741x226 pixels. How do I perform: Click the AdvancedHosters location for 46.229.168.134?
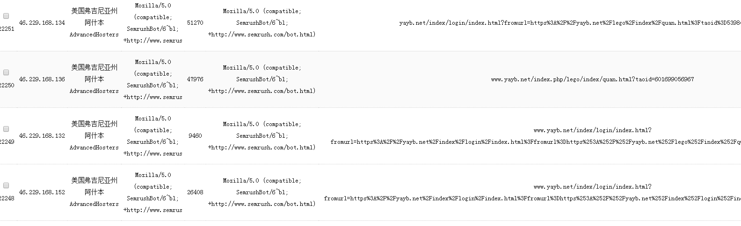coord(94,35)
